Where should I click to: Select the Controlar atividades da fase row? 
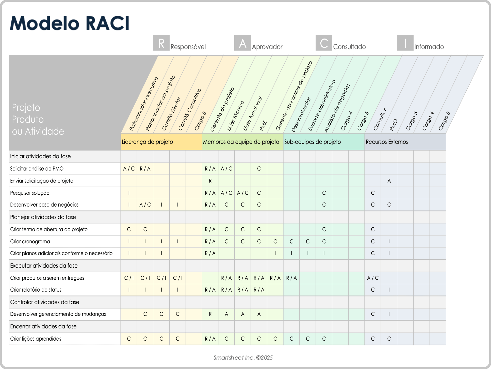44,302
